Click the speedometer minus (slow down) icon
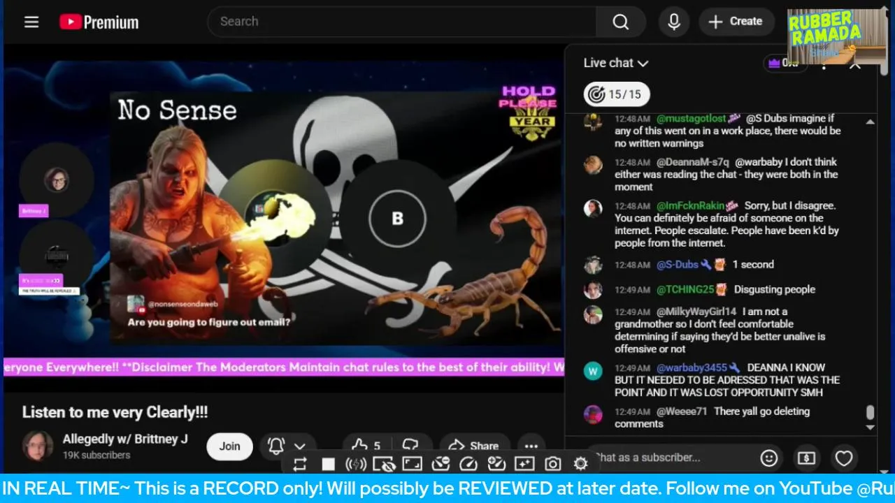 [x=441, y=464]
